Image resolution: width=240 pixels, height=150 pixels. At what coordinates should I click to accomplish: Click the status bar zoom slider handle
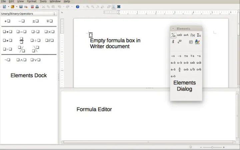click(212, 147)
